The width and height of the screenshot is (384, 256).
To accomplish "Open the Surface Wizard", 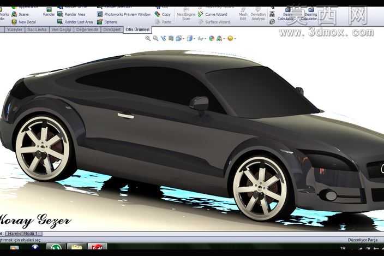I will click(214, 22).
